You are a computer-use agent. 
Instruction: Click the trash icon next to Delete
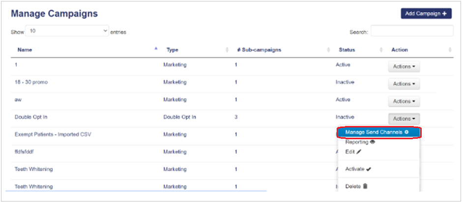click(x=365, y=186)
